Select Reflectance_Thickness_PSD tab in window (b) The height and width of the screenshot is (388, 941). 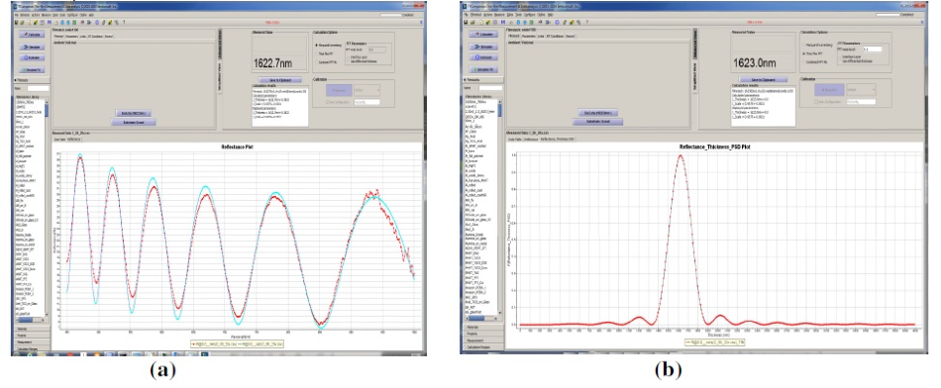558,139
